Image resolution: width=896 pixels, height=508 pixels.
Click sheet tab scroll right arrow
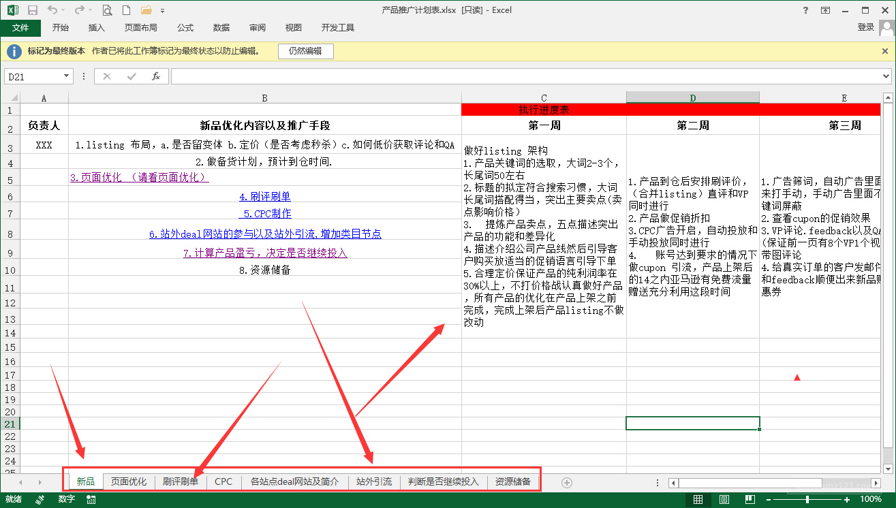(x=40, y=482)
